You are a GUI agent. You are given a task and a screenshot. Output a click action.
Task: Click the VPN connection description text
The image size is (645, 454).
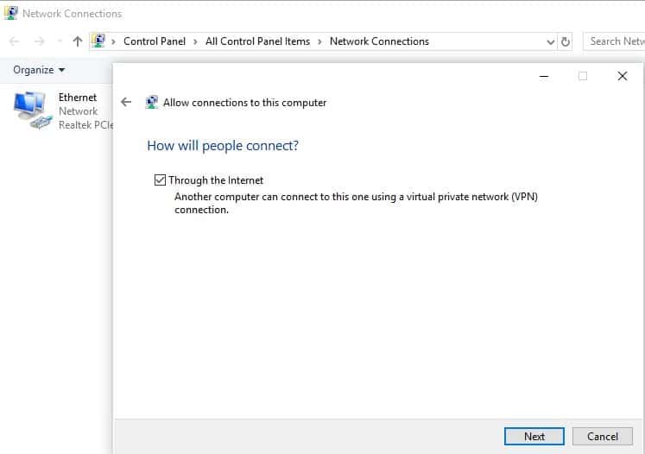356,203
